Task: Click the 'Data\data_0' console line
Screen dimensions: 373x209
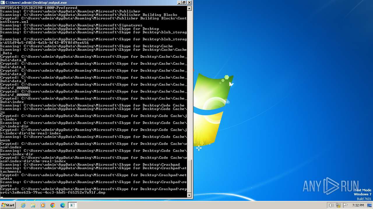Action: click(13, 60)
